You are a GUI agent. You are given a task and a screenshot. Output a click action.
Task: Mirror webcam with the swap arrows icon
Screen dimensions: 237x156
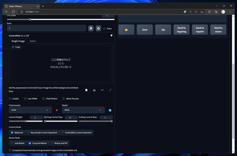pyautogui.click(x=102, y=90)
